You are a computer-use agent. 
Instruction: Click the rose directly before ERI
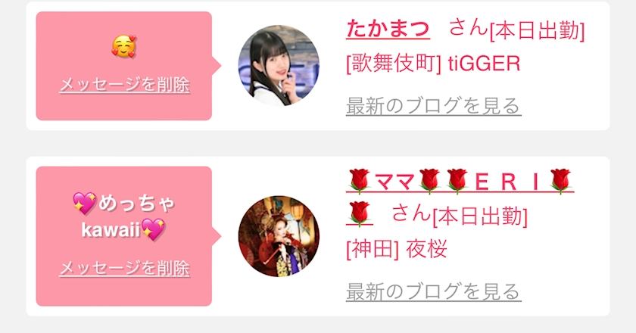coord(457,182)
